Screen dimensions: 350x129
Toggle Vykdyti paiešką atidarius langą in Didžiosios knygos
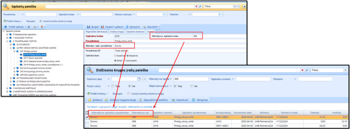129,94
